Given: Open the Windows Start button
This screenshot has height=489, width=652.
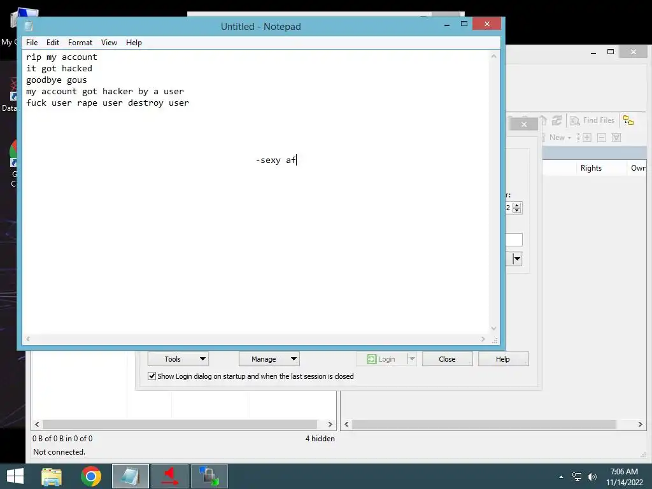Looking at the screenshot, I should (15, 476).
